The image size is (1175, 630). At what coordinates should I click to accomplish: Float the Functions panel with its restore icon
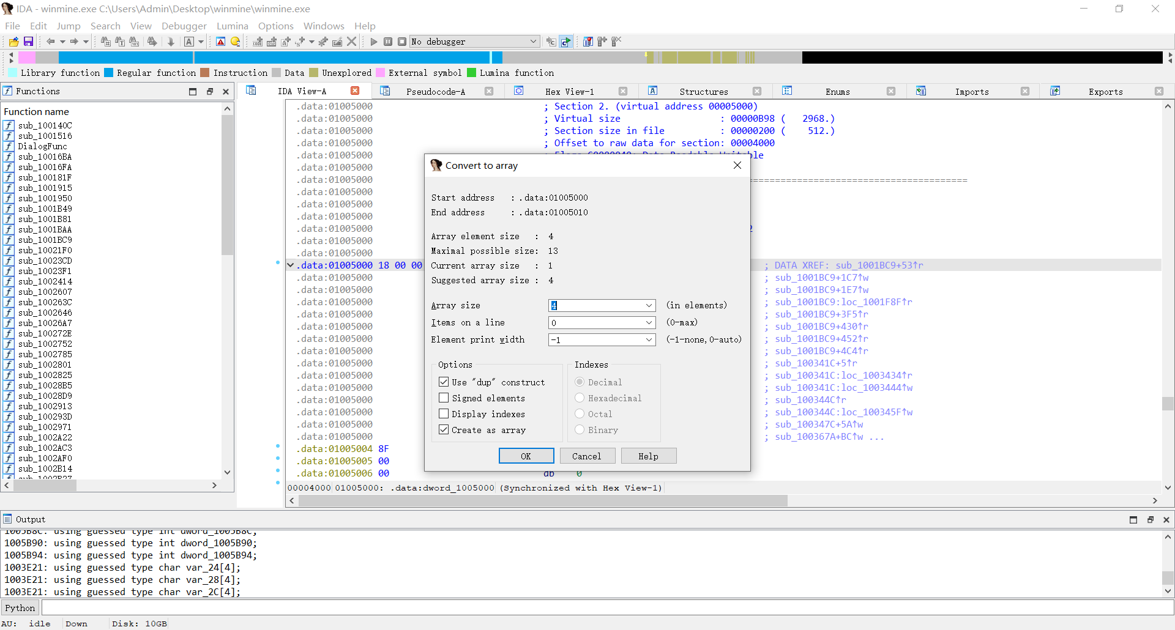209,92
